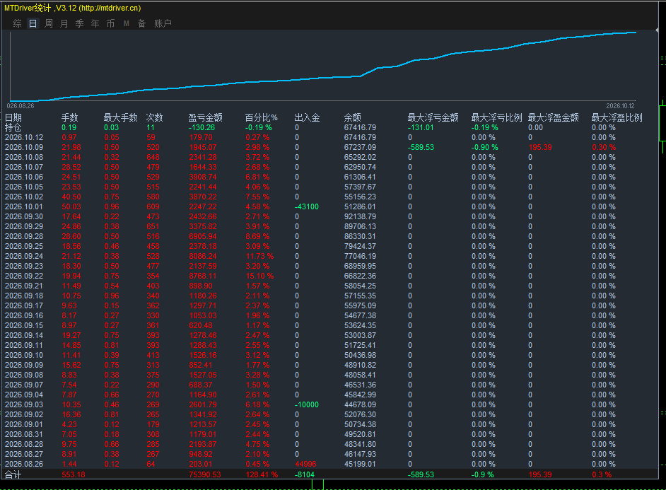Image resolution: width=666 pixels, height=490 pixels.
Task: Click the 最大浮盈比例 column header
Action: [617, 117]
